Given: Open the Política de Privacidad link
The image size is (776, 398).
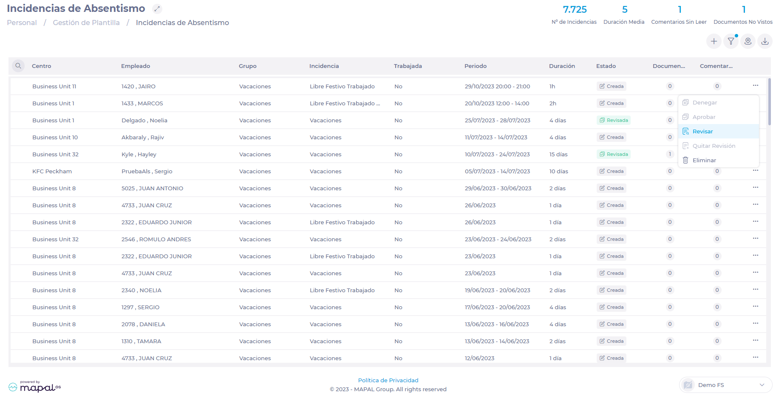Looking at the screenshot, I should (388, 380).
